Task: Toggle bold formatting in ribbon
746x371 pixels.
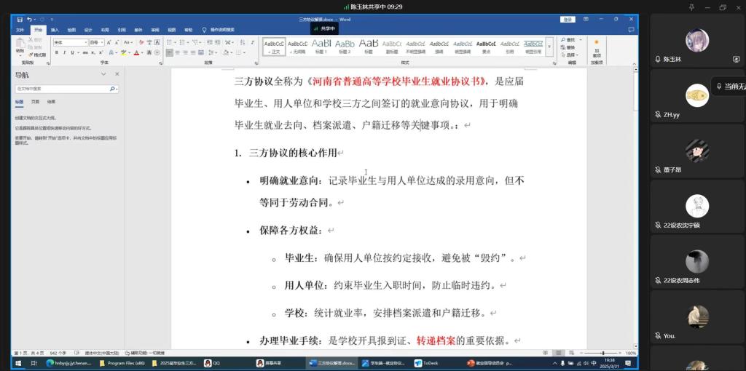Action: pos(57,52)
